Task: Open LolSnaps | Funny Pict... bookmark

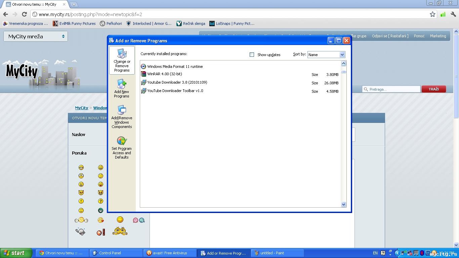Action: coord(232,24)
